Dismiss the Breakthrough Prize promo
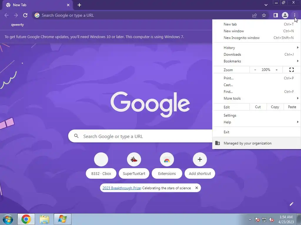This screenshot has height=225, width=301. 197,188
